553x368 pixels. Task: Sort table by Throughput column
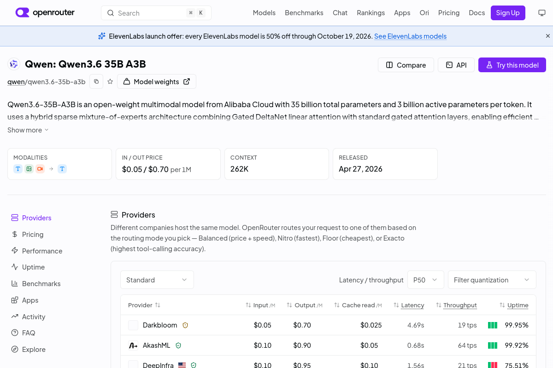point(456,305)
